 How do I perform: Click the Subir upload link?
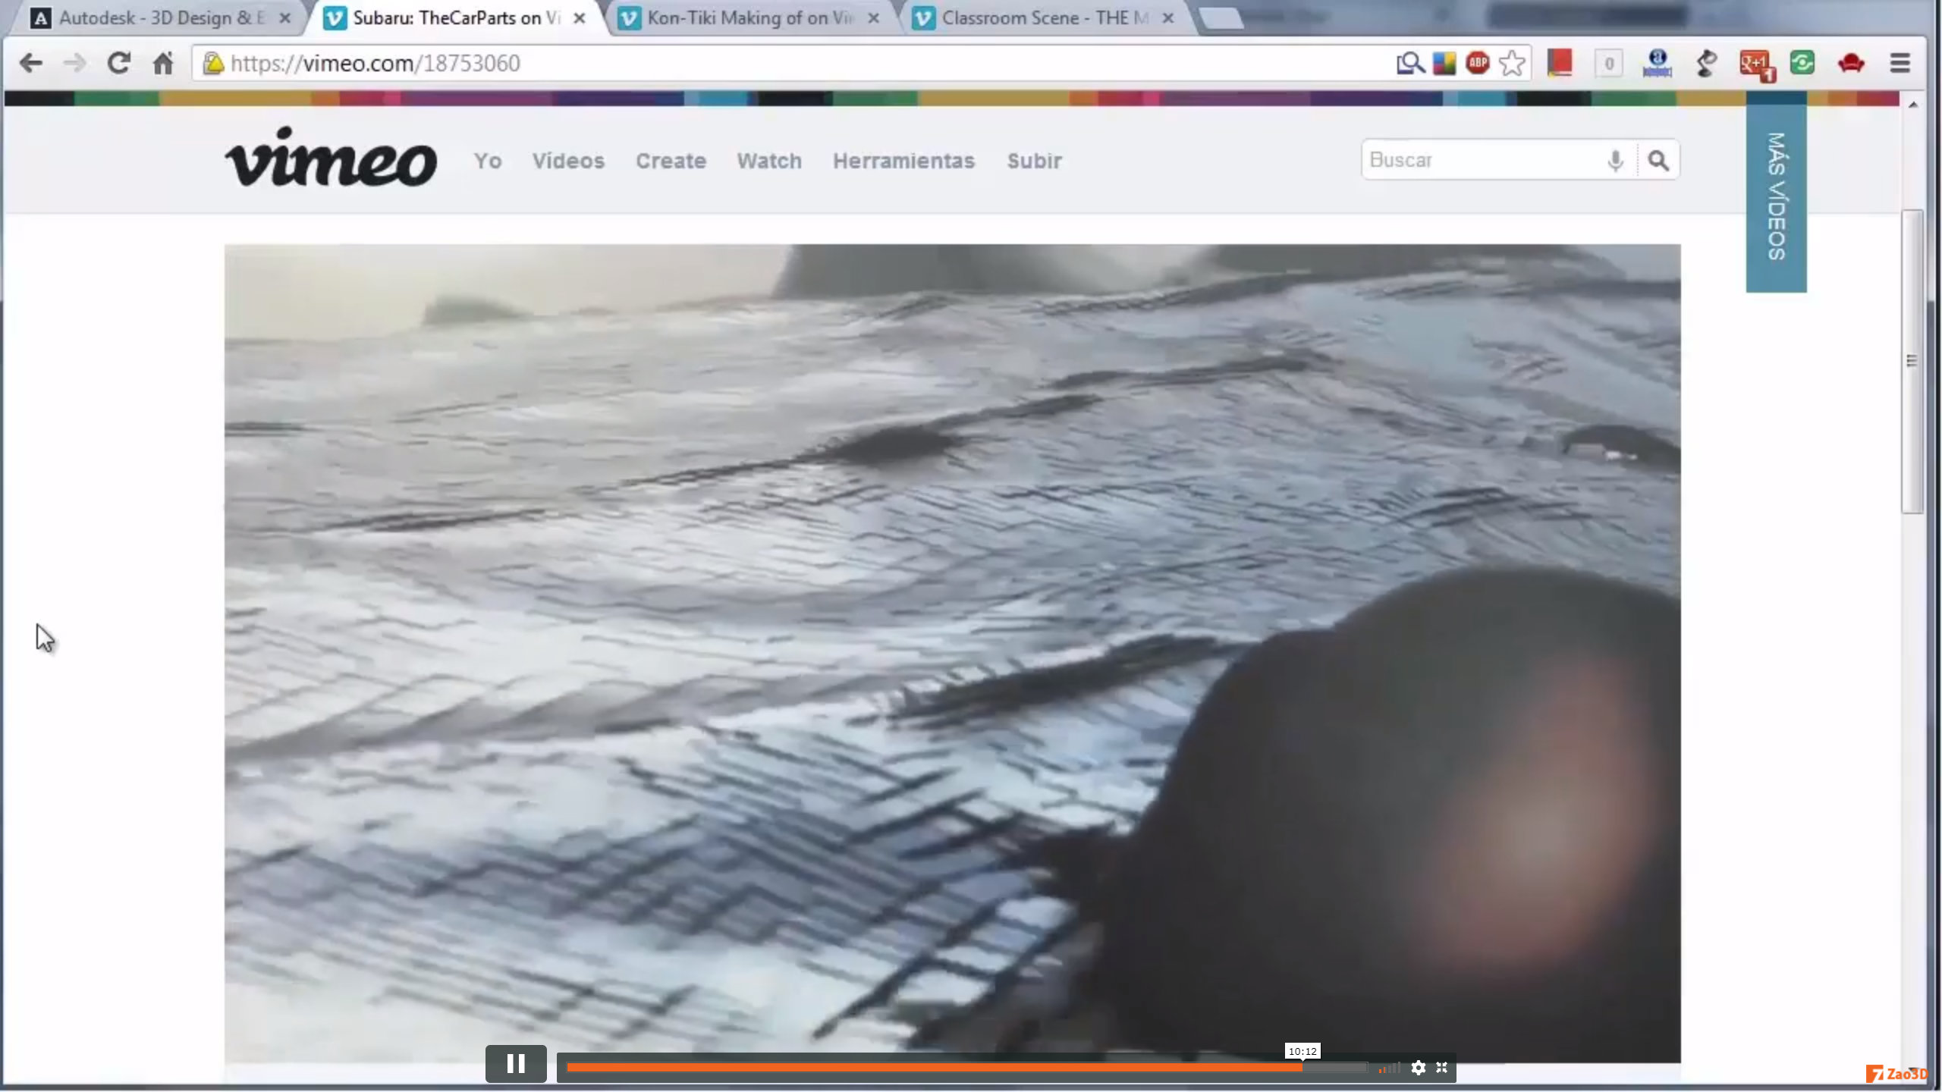click(1034, 161)
